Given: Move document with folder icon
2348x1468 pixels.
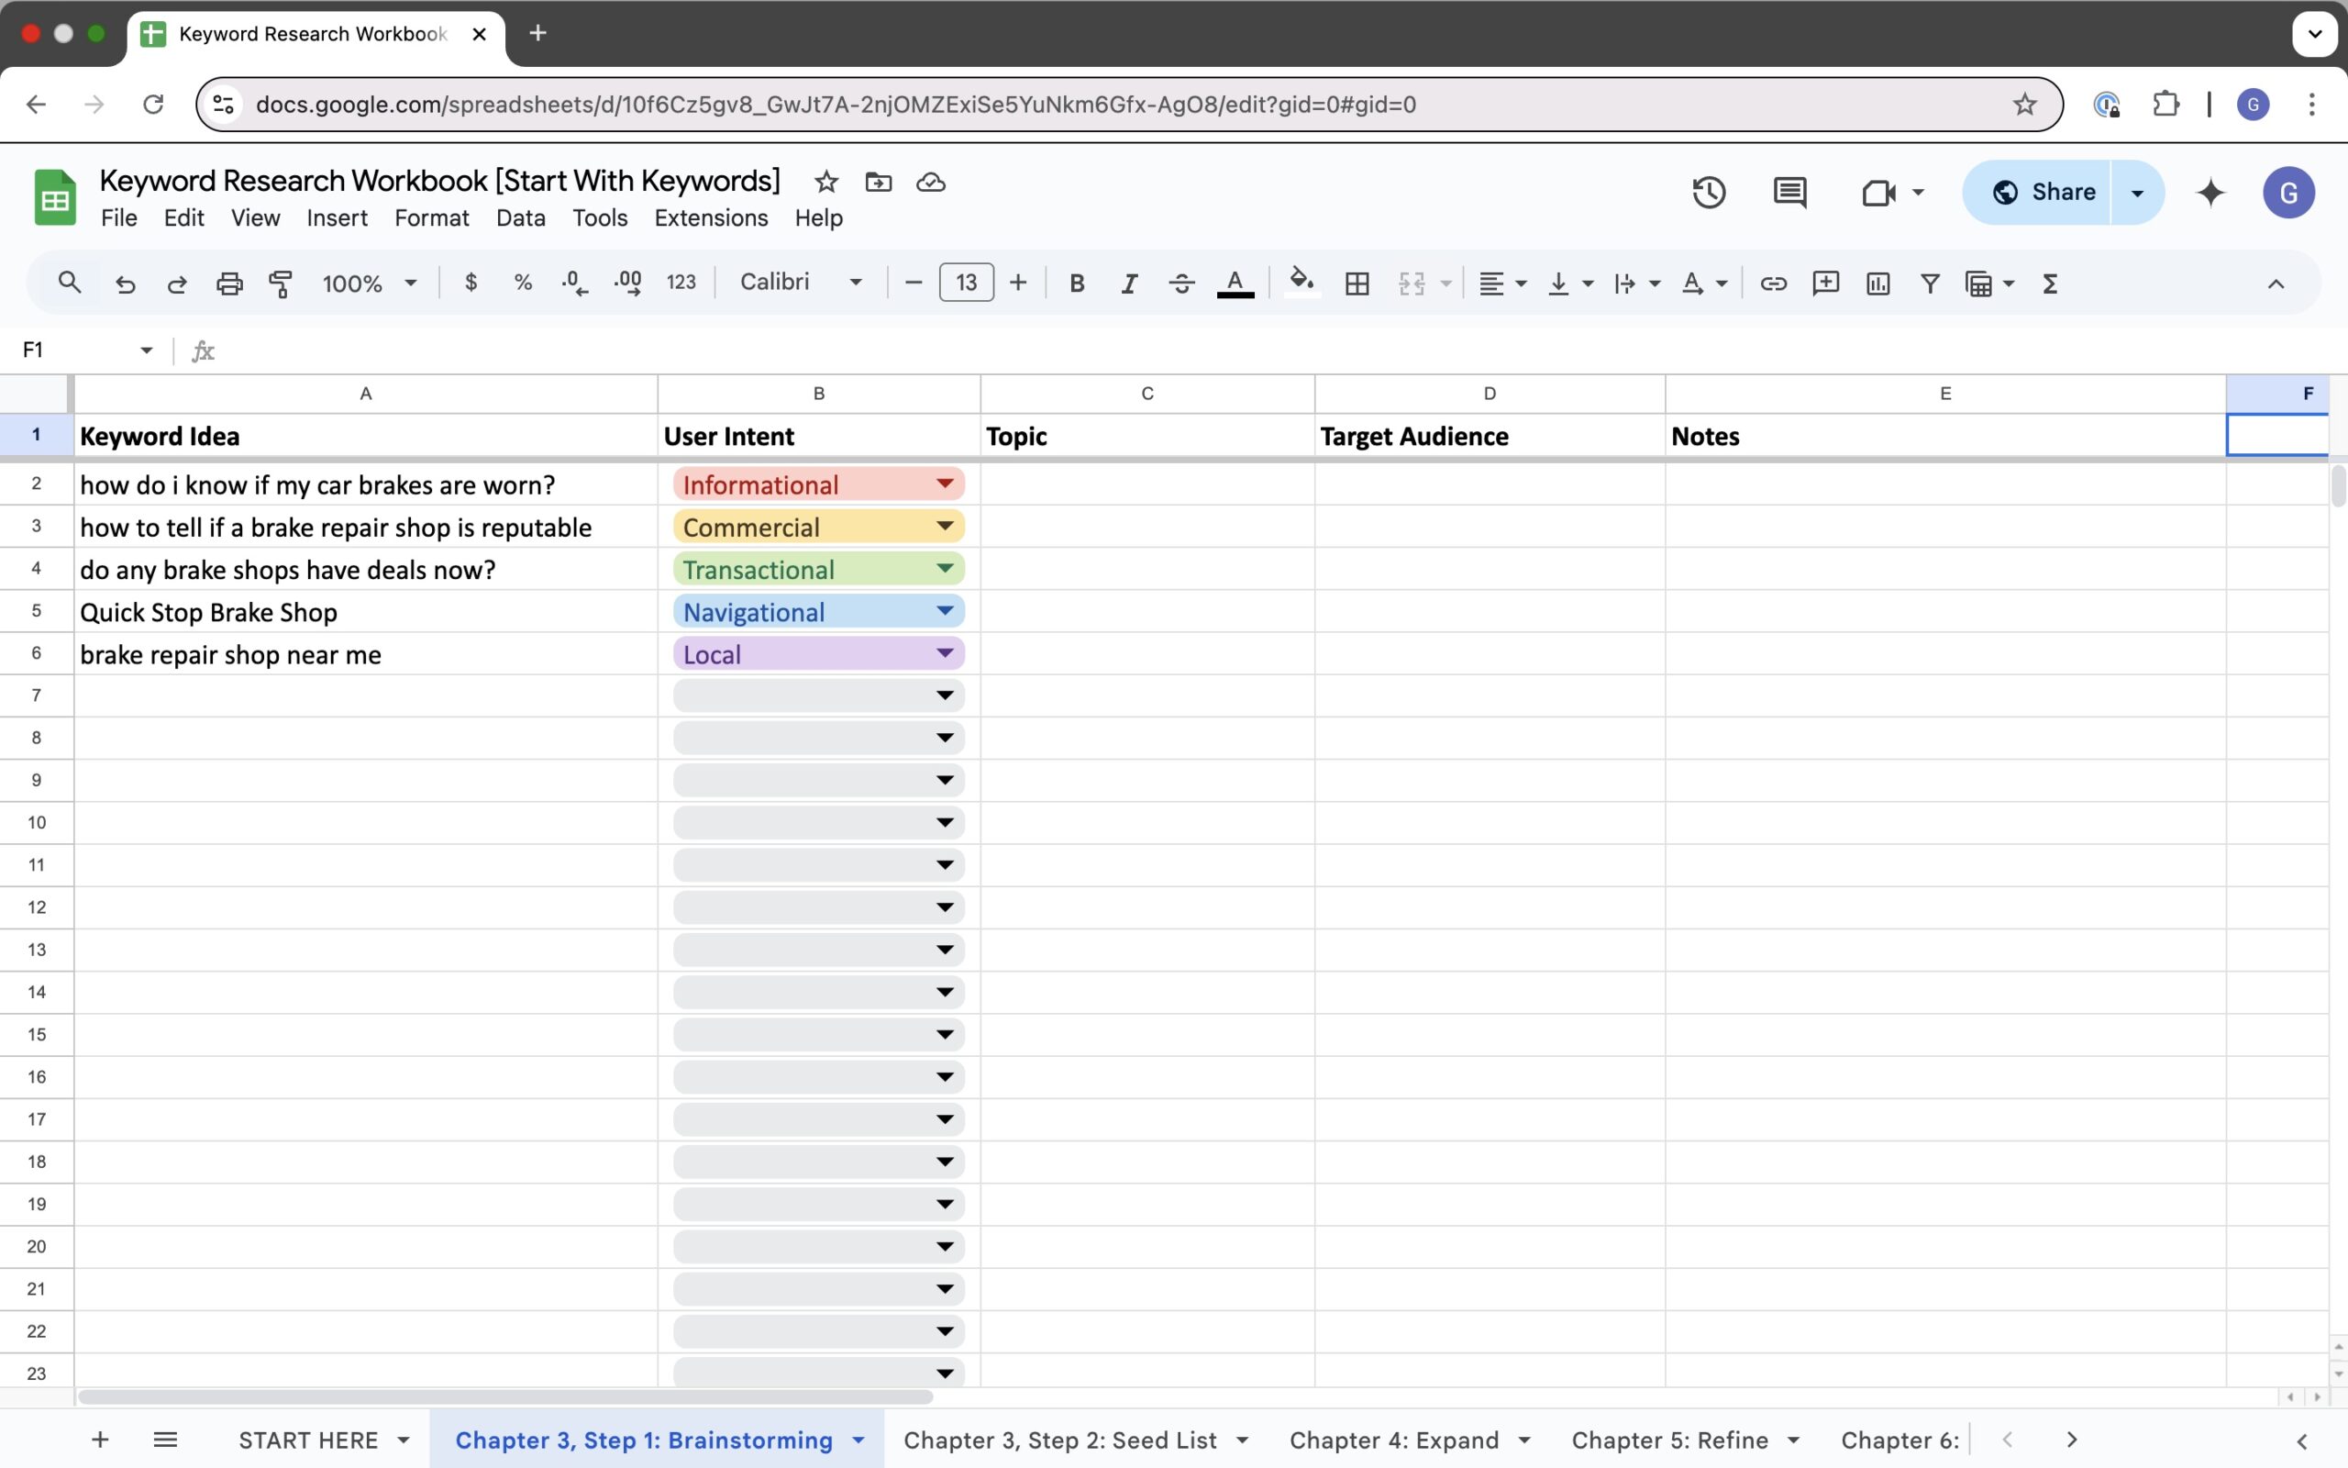Looking at the screenshot, I should click(878, 182).
